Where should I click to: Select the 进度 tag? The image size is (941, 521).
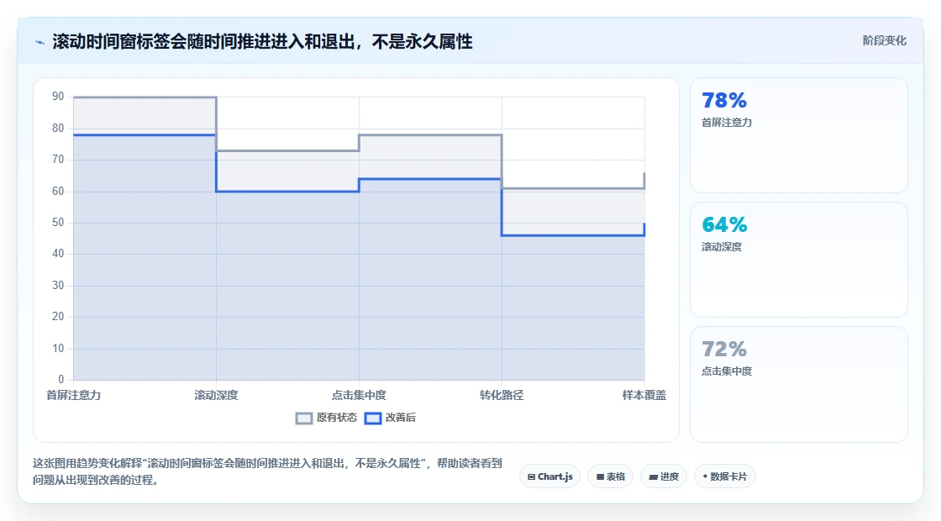[x=664, y=476]
